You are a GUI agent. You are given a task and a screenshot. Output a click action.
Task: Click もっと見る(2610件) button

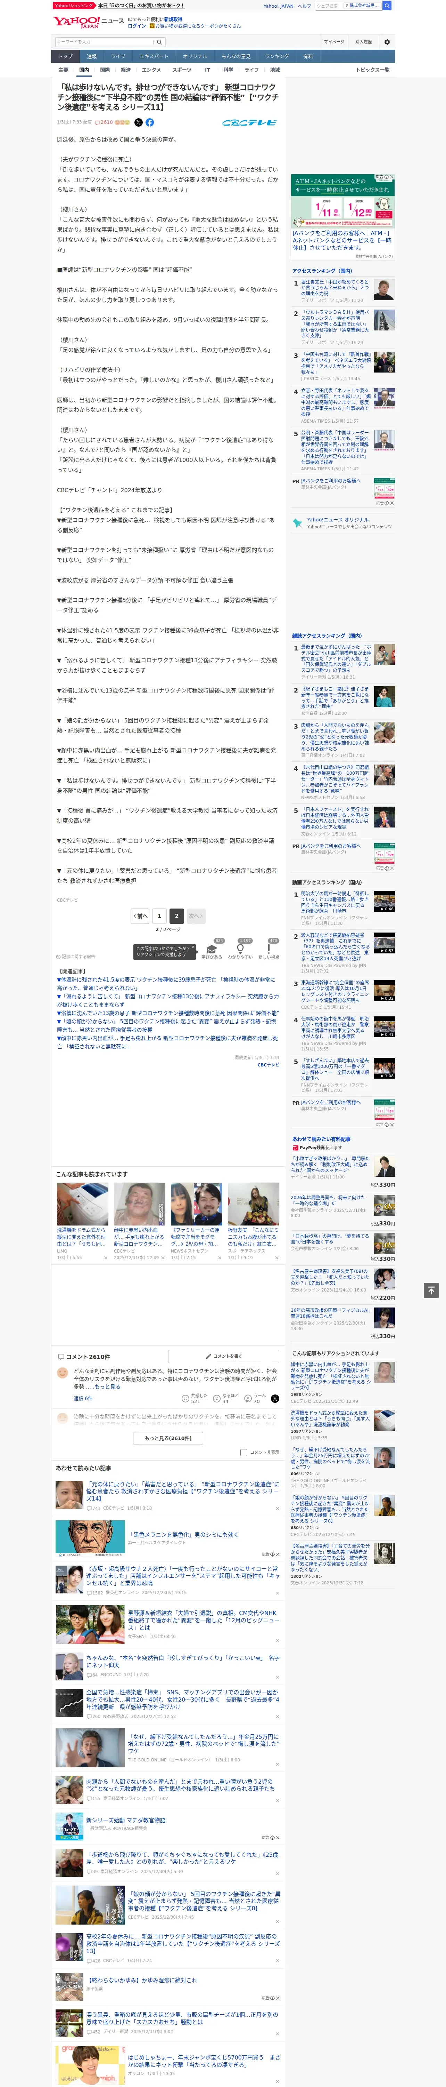(x=168, y=1438)
